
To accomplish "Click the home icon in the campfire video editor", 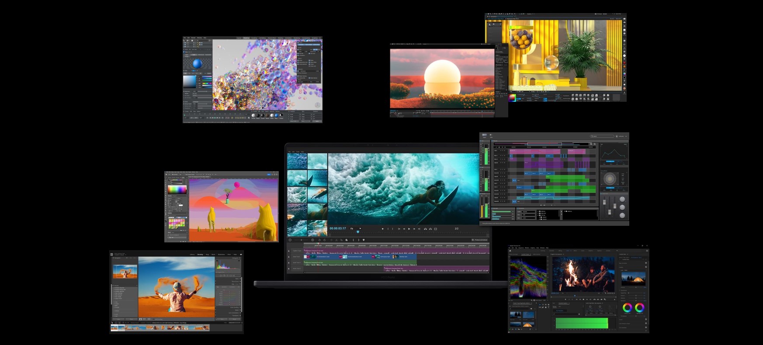I will tap(510, 251).
